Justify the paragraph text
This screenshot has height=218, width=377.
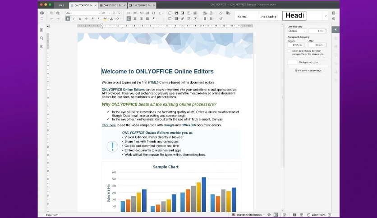click(147, 18)
